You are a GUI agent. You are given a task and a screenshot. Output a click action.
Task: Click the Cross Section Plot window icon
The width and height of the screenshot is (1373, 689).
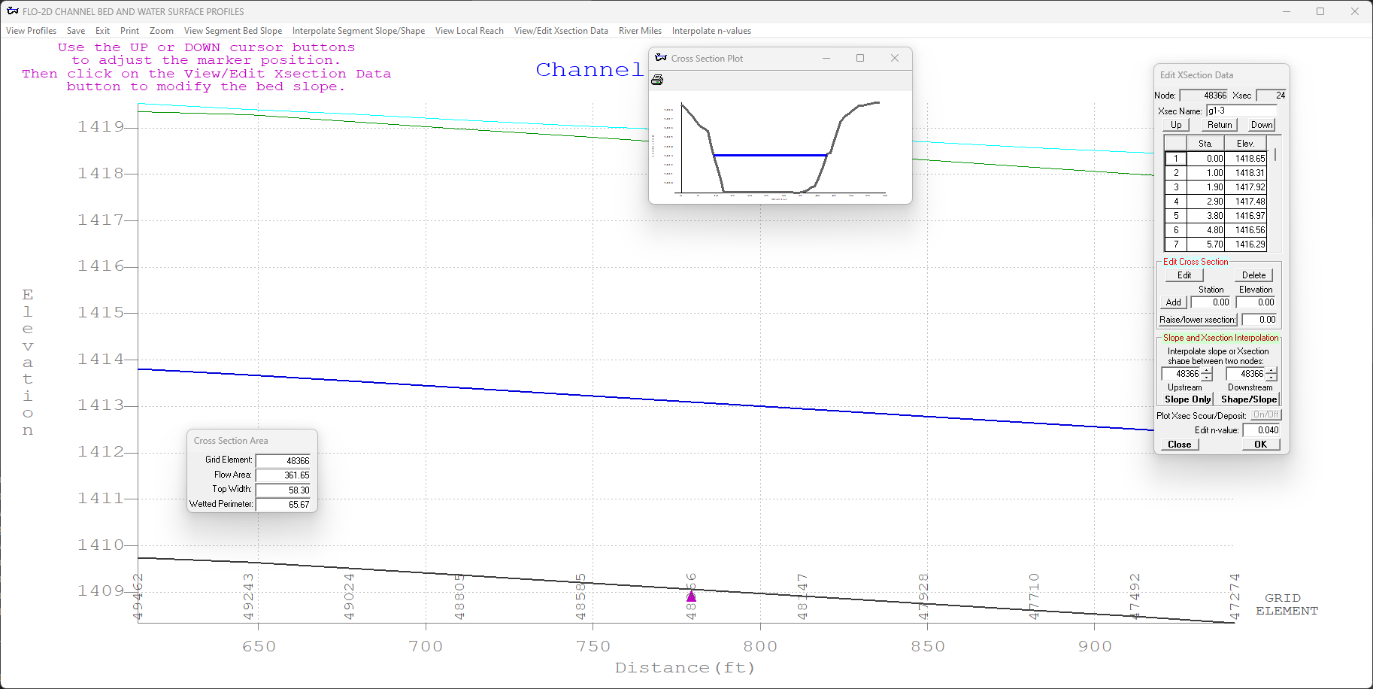click(661, 58)
